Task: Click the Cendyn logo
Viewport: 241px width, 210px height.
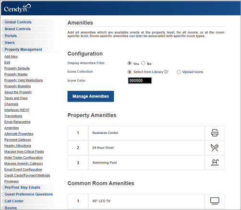Action: tap(17, 8)
